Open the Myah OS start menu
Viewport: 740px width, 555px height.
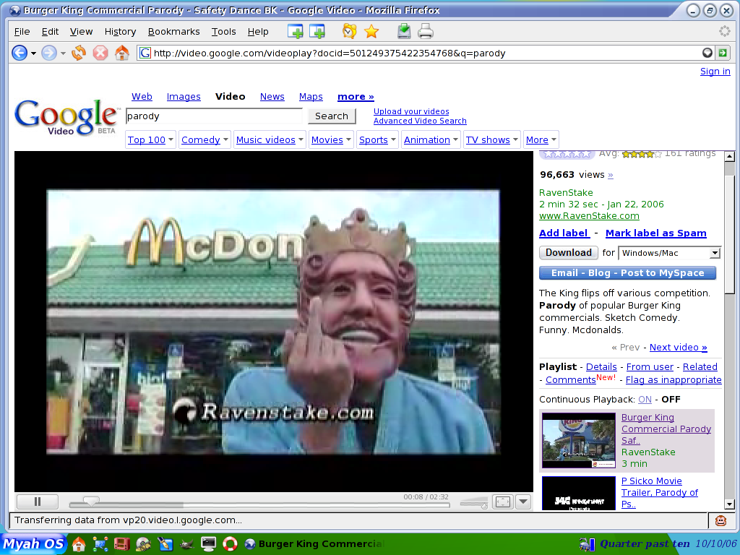click(33, 543)
